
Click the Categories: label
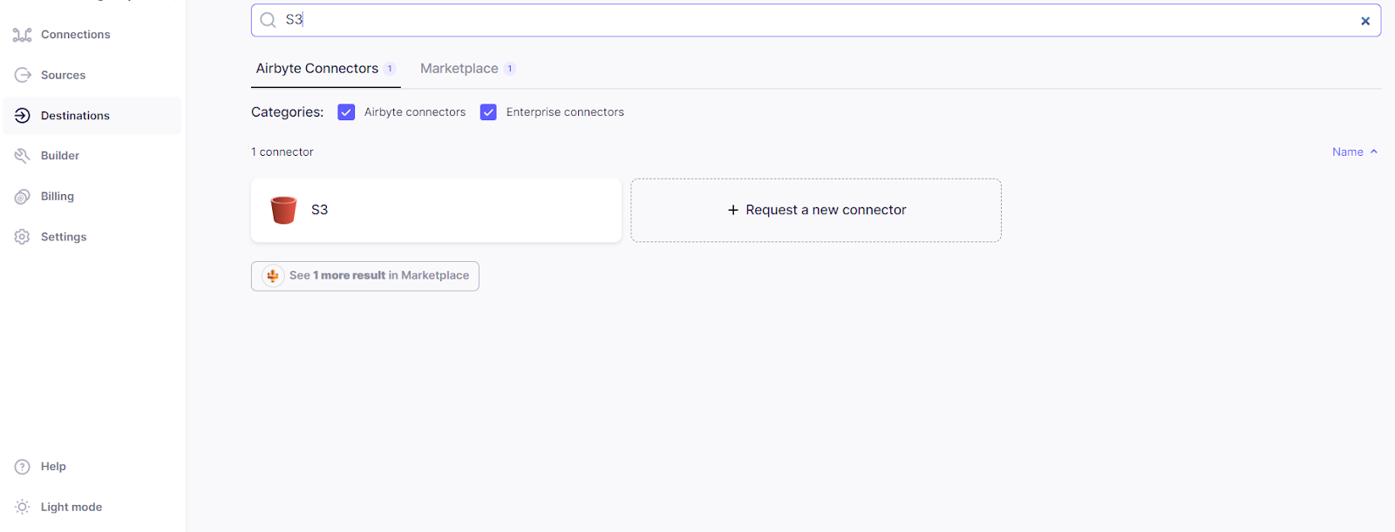(x=288, y=112)
